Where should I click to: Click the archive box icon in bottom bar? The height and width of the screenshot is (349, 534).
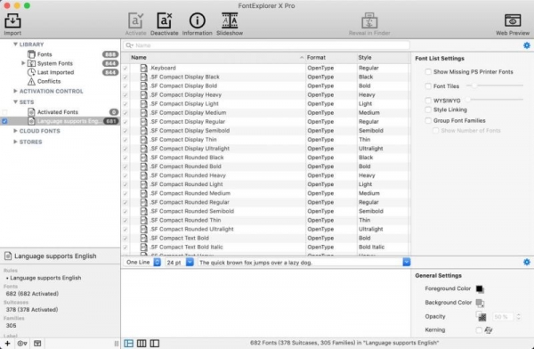[37, 343]
